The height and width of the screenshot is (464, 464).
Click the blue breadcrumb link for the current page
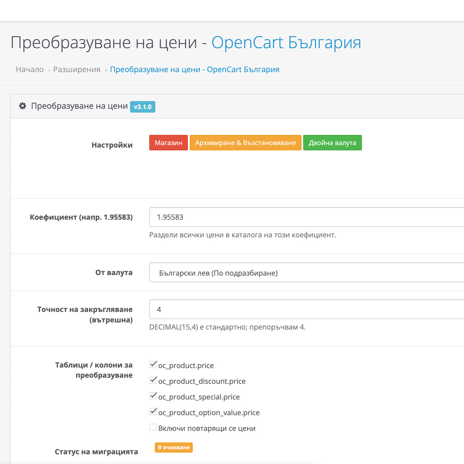point(194,70)
